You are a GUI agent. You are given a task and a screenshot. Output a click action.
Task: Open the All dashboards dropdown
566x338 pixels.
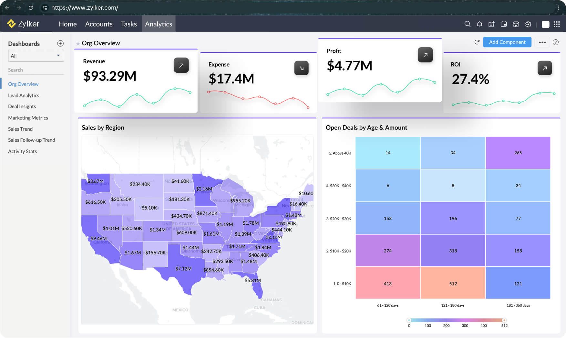tap(36, 56)
